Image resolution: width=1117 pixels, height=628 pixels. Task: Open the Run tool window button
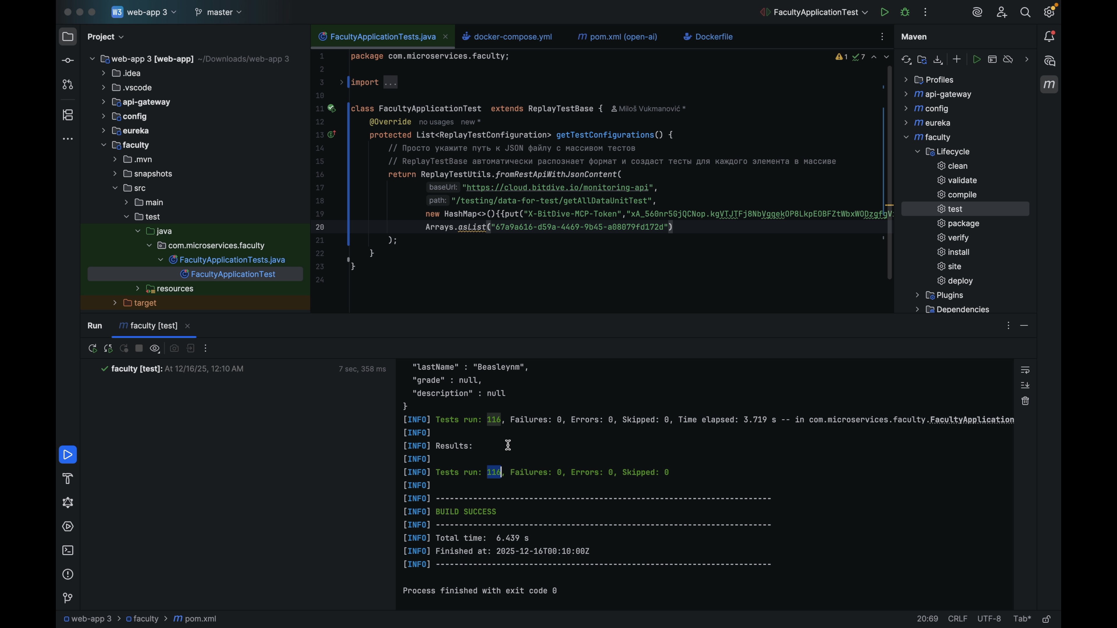[68, 455]
